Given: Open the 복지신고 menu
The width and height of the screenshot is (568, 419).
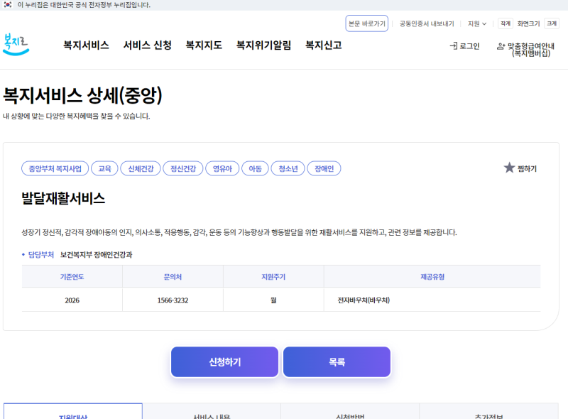Looking at the screenshot, I should [323, 45].
